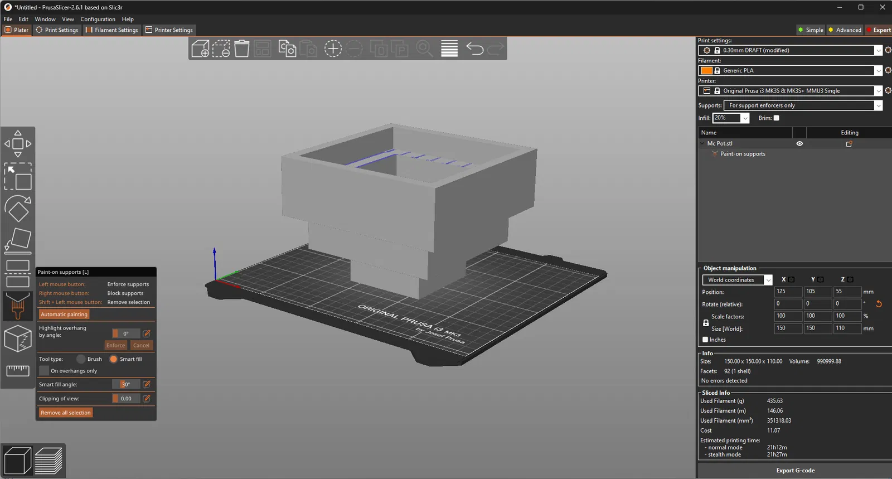
Task: Collapse the Mc Pot.stl tree item
Action: [702, 143]
